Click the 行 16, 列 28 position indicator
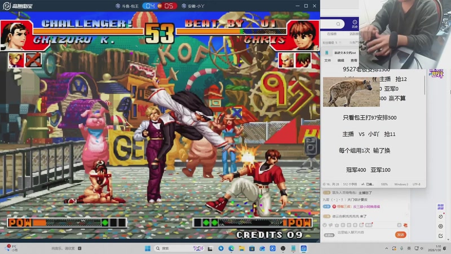The height and width of the screenshot is (254, 451). [331, 184]
